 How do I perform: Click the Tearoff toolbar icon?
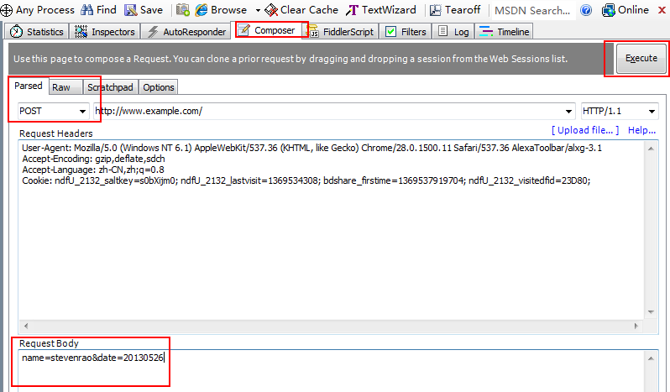click(435, 10)
